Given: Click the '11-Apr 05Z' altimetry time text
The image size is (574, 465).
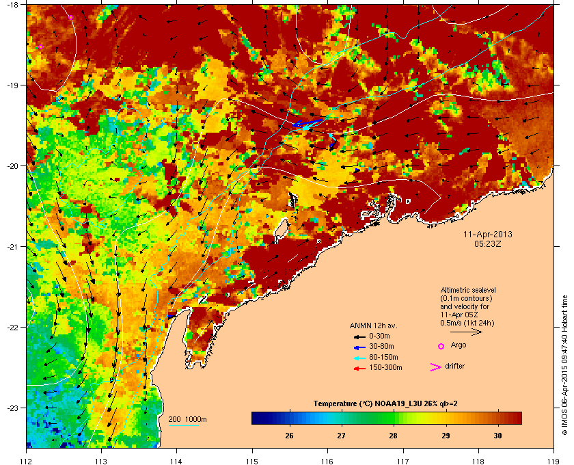Looking at the screenshot, I should (459, 315).
